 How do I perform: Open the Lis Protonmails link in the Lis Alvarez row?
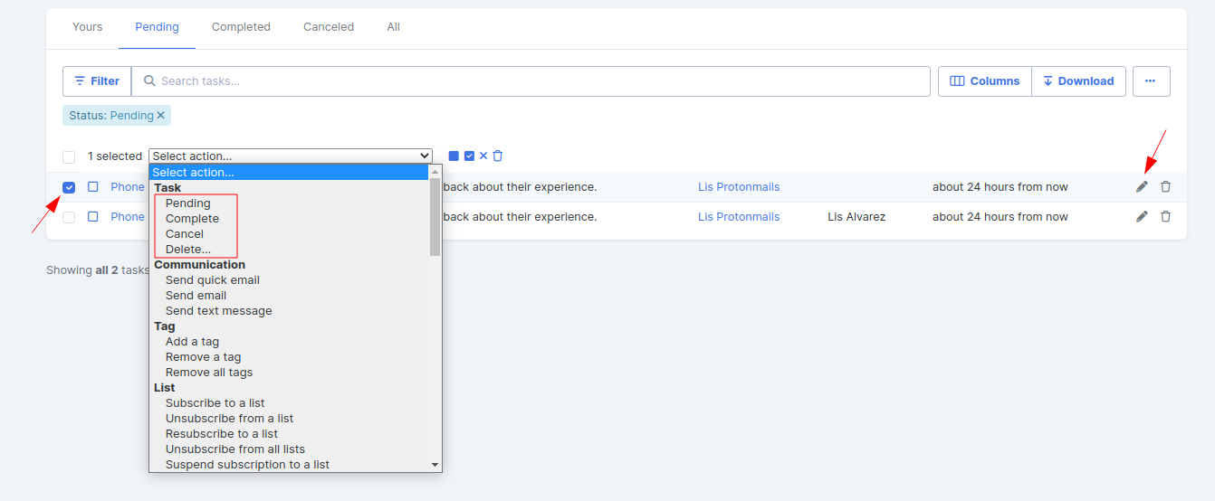739,216
